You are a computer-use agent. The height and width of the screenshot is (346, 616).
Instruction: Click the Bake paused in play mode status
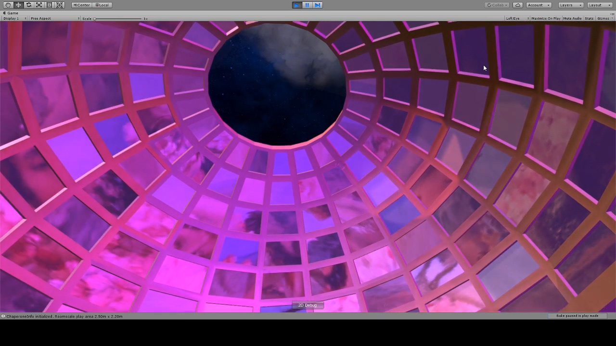577,316
